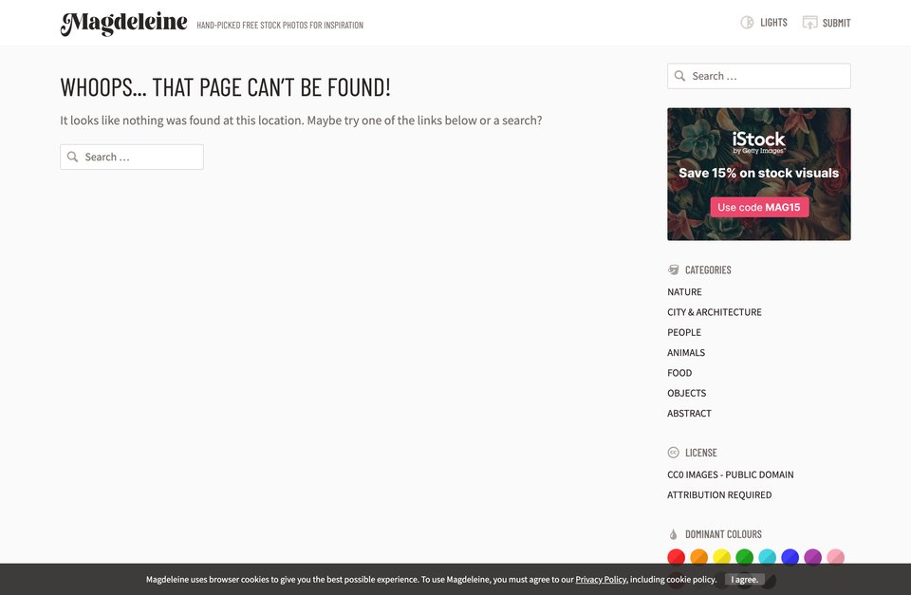911x595 pixels.
Task: Click the Hand-picked free stock photos tagline
Action: (280, 25)
